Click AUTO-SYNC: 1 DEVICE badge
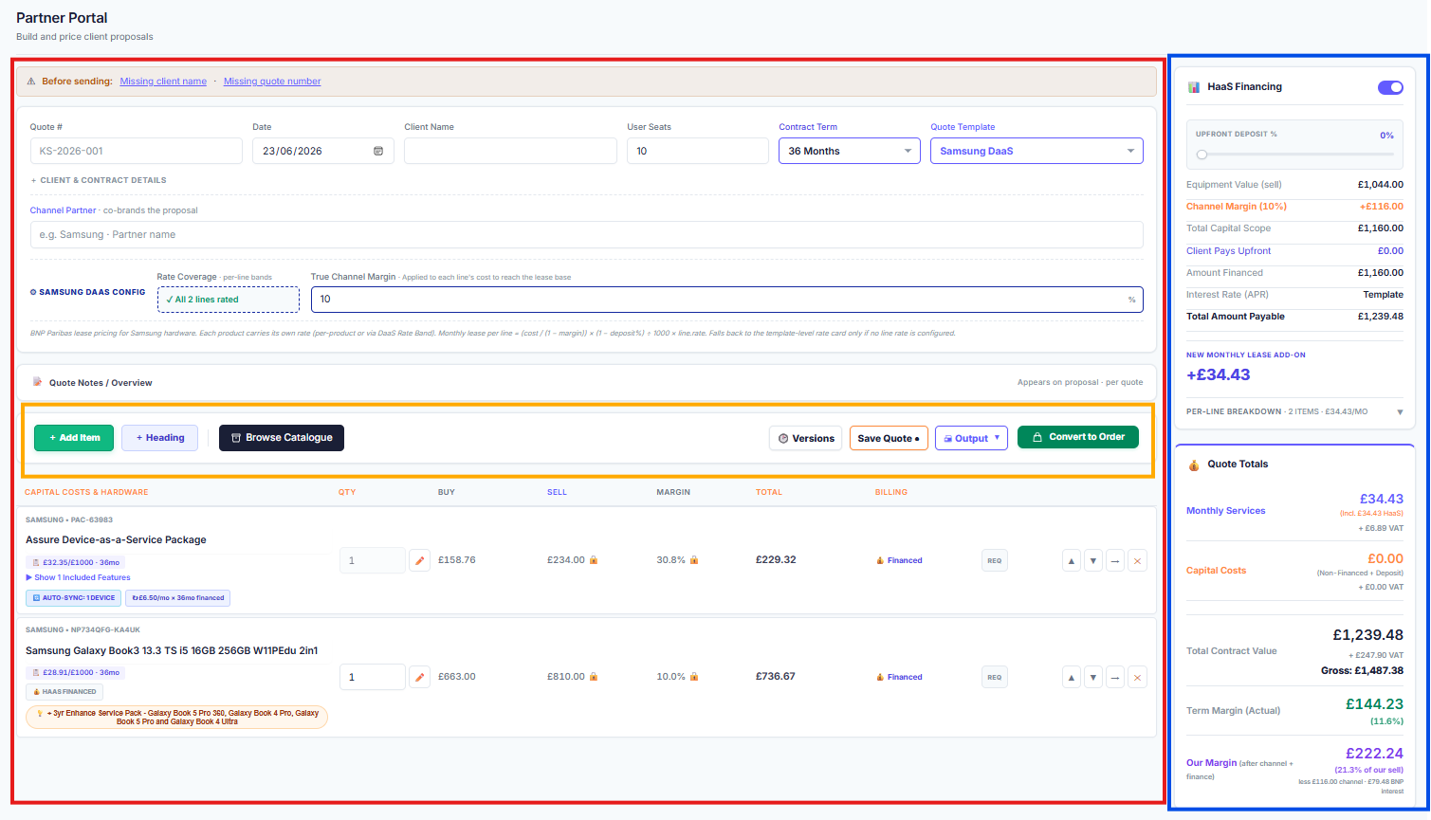Image resolution: width=1431 pixels, height=820 pixels. 74,598
